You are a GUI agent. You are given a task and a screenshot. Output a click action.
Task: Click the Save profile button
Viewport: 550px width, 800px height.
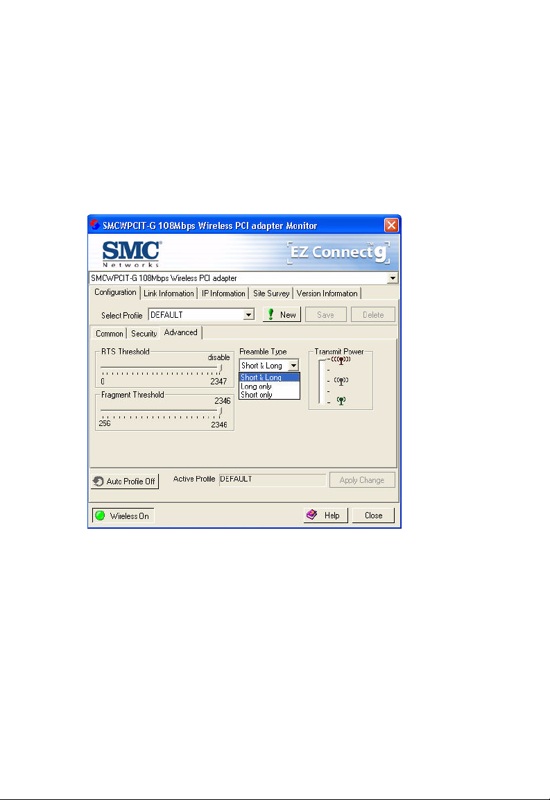coord(325,314)
